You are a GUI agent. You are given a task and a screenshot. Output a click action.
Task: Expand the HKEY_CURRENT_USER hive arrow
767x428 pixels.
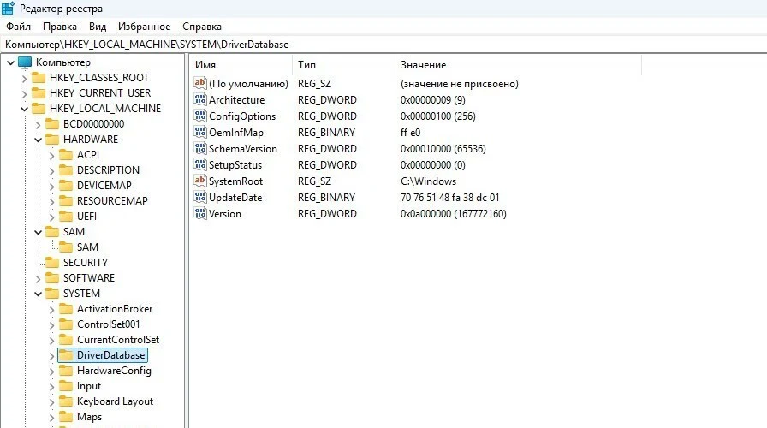(x=24, y=93)
